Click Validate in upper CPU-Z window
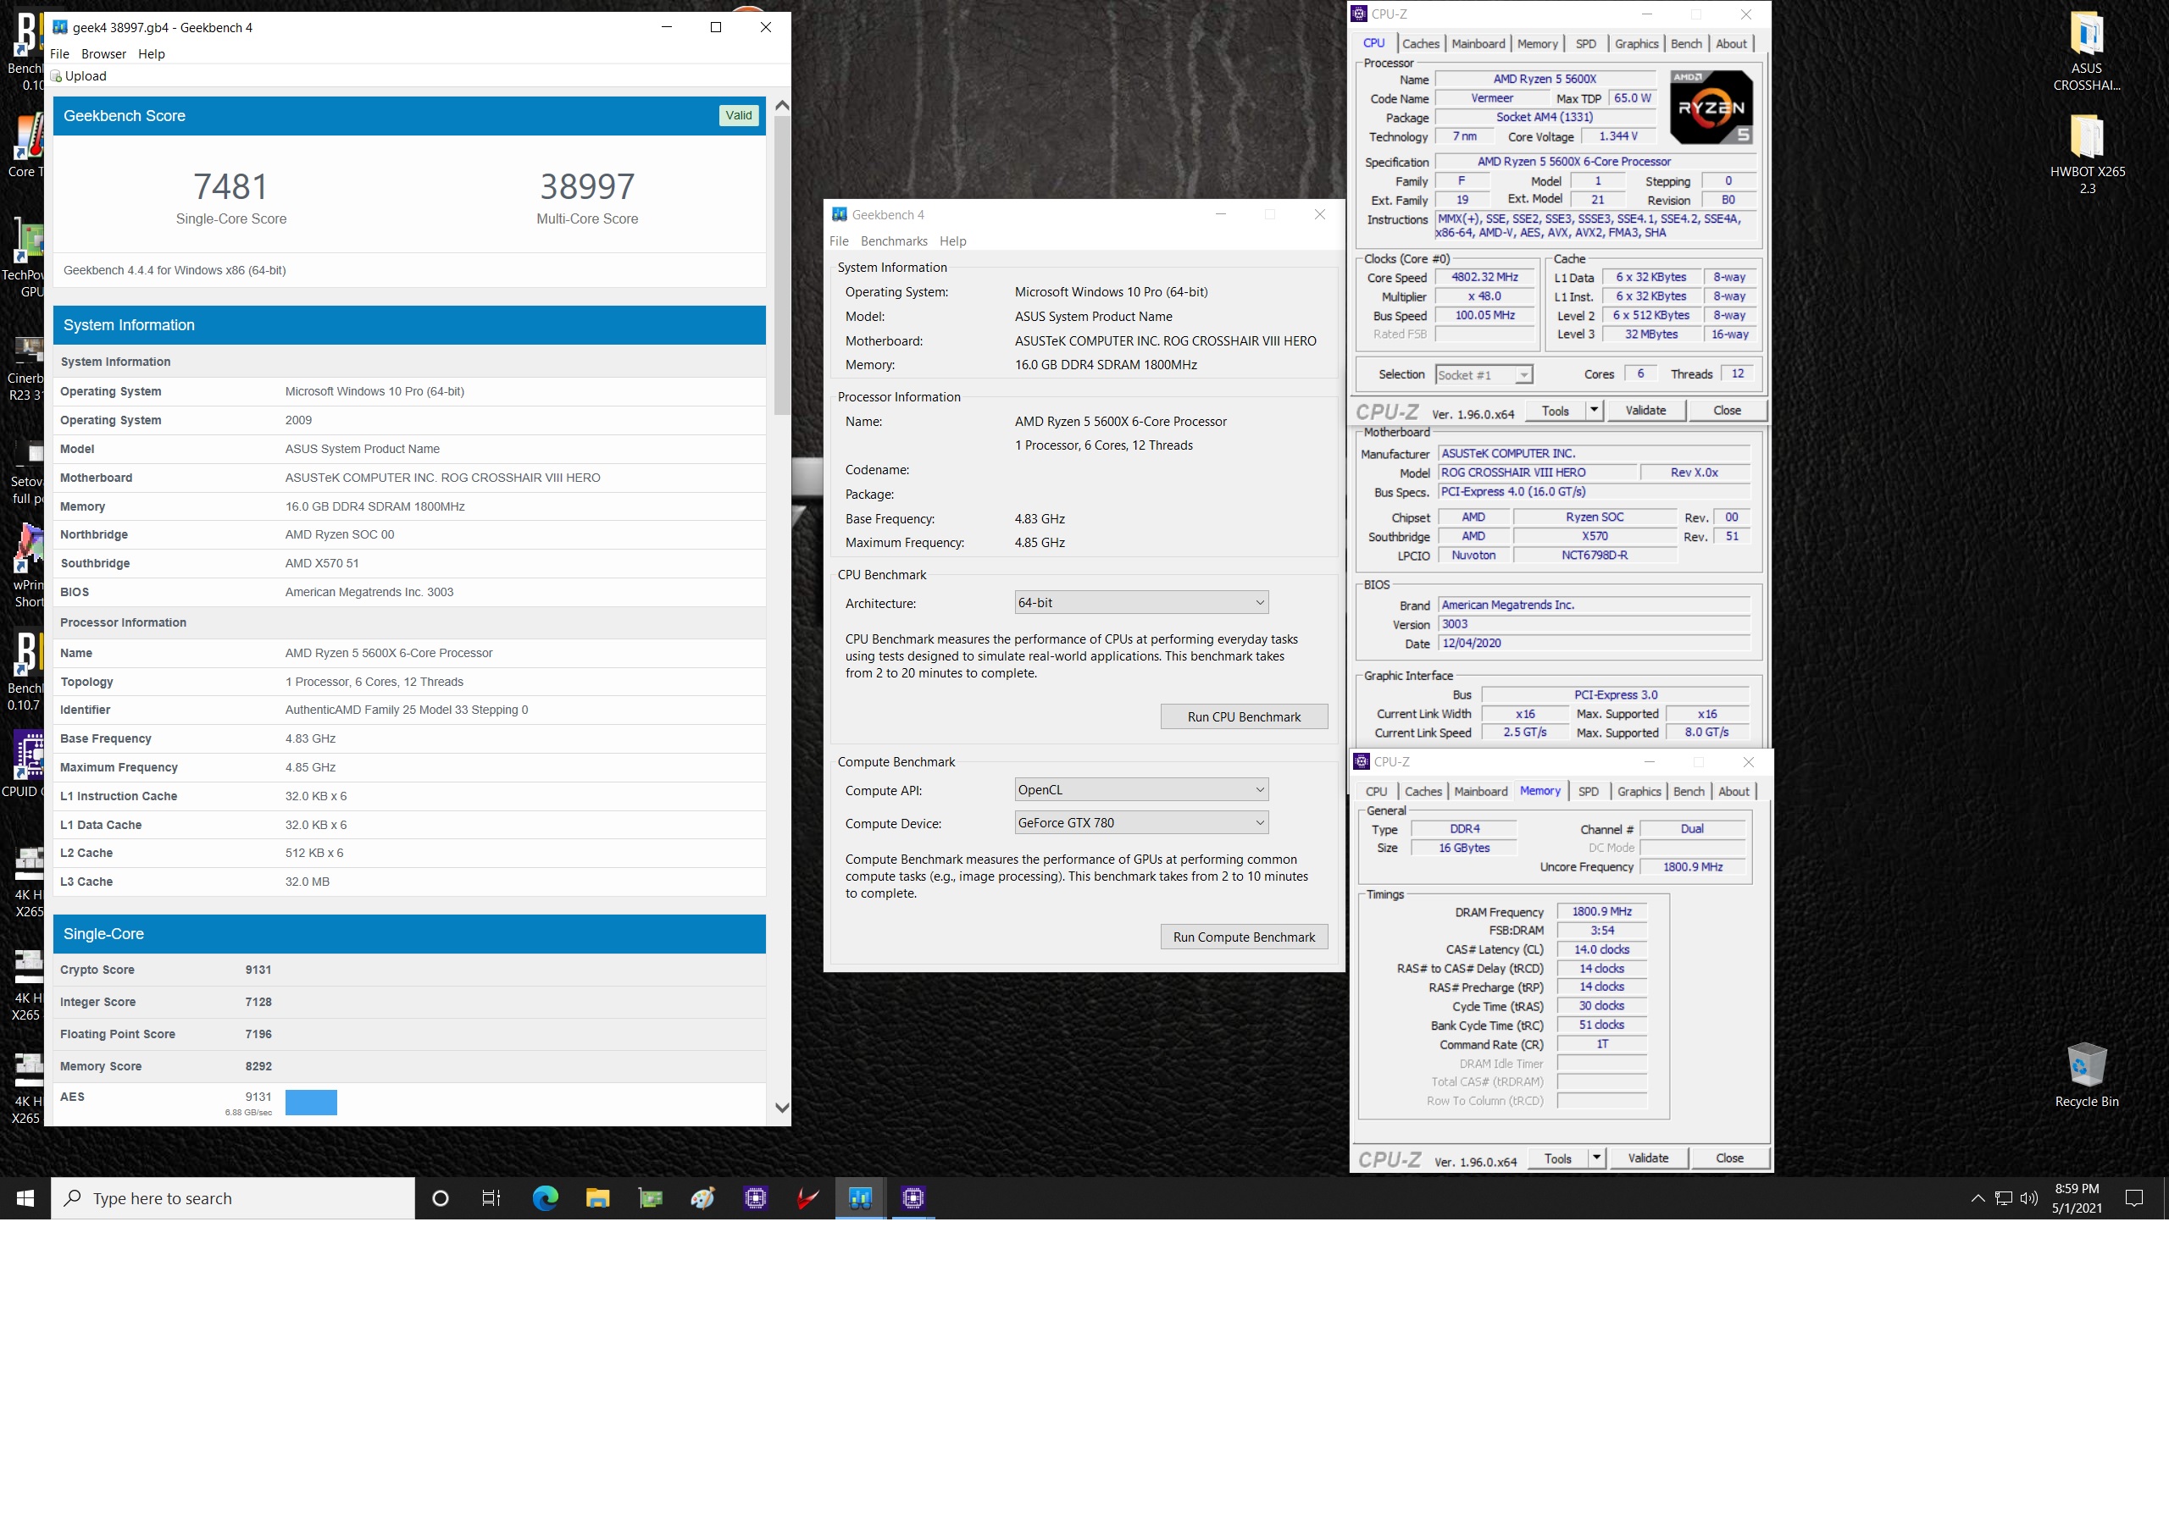This screenshot has height=1537, width=2169. click(1645, 411)
